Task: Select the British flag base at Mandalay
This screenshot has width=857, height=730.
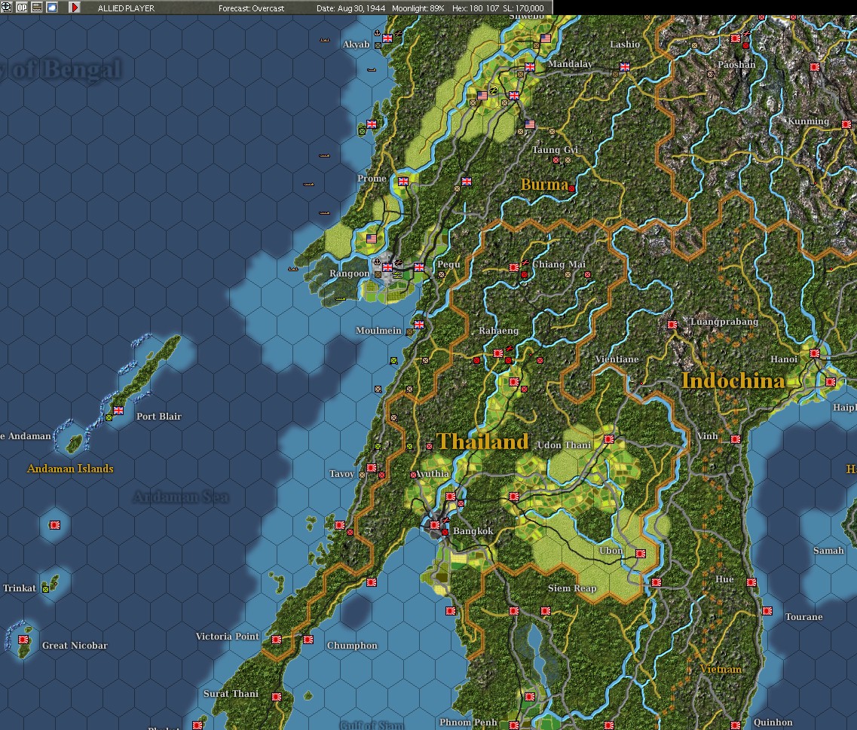Action: pos(530,66)
